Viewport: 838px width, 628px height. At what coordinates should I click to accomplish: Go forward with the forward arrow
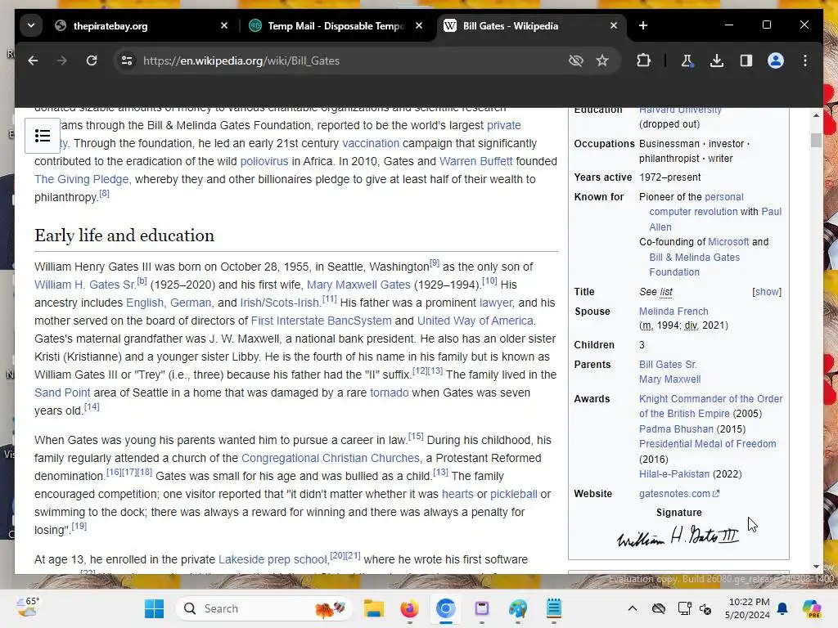point(62,61)
